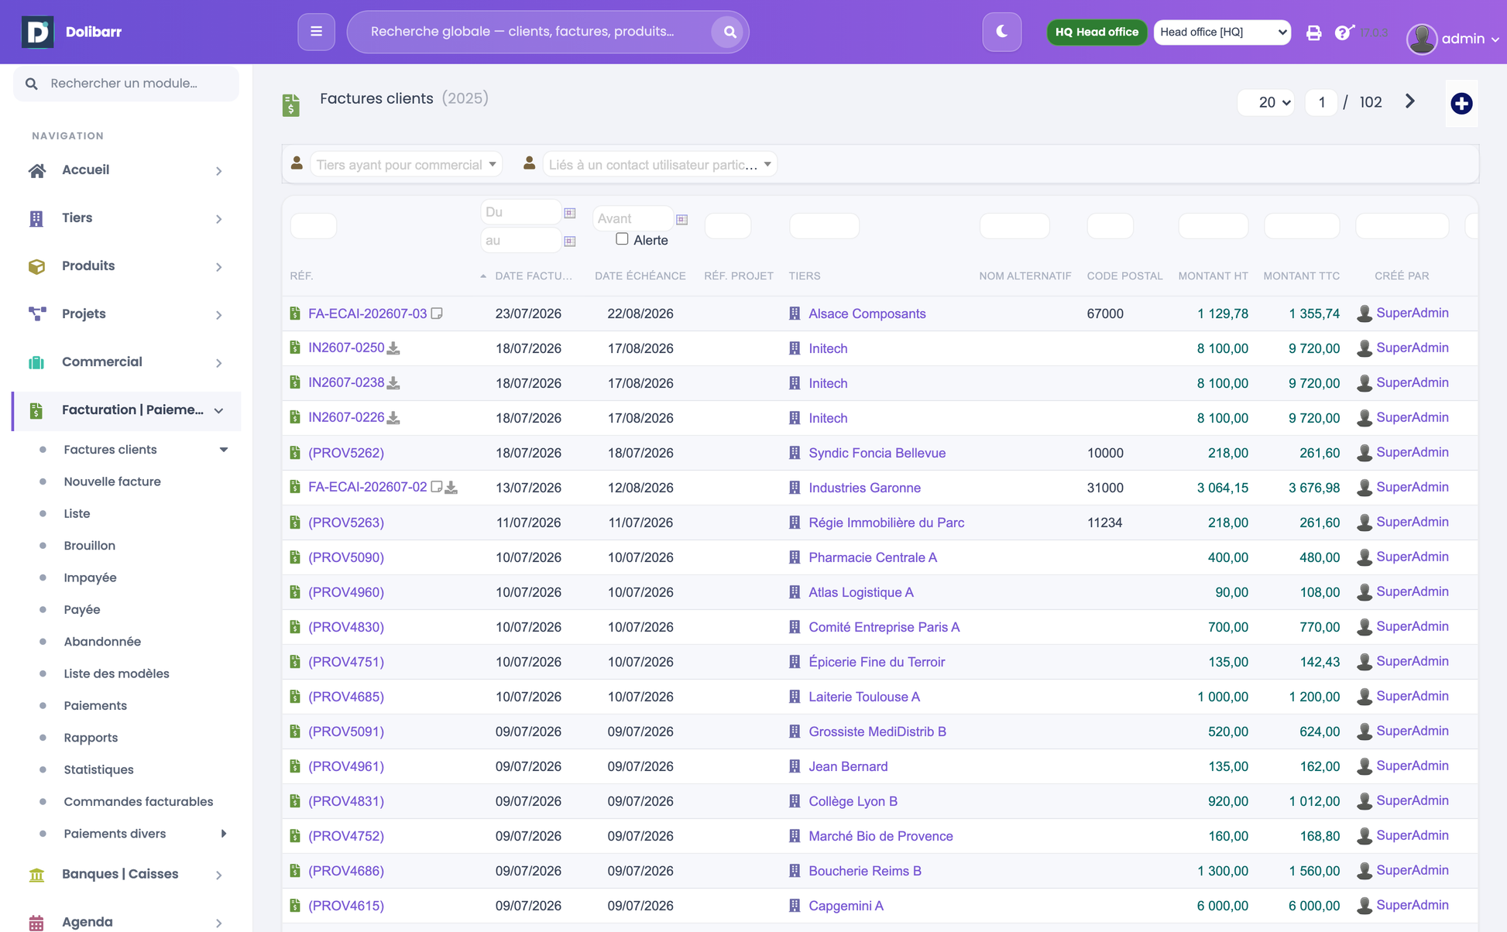Click the Produits box icon in sidebar
This screenshot has width=1507, height=932.
point(36,266)
